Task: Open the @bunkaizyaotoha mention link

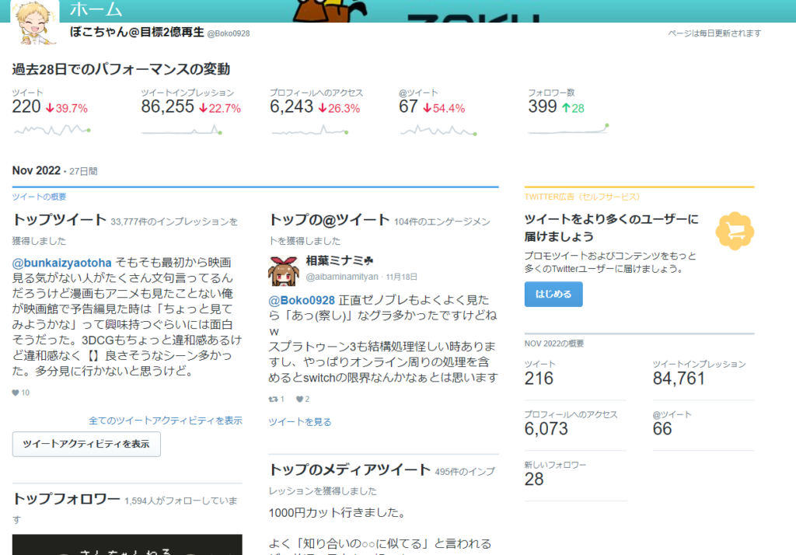Action: [x=62, y=263]
